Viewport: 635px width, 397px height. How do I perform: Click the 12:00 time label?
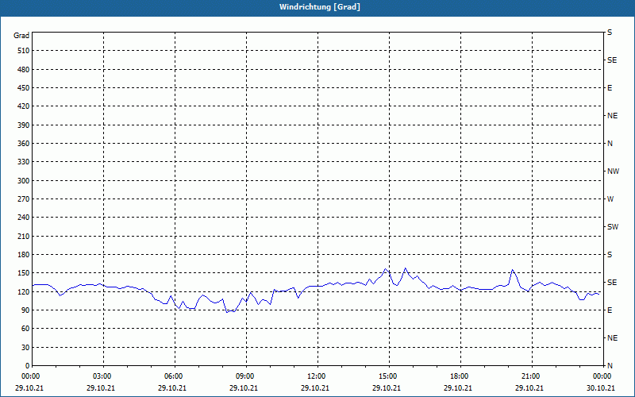tap(316, 376)
